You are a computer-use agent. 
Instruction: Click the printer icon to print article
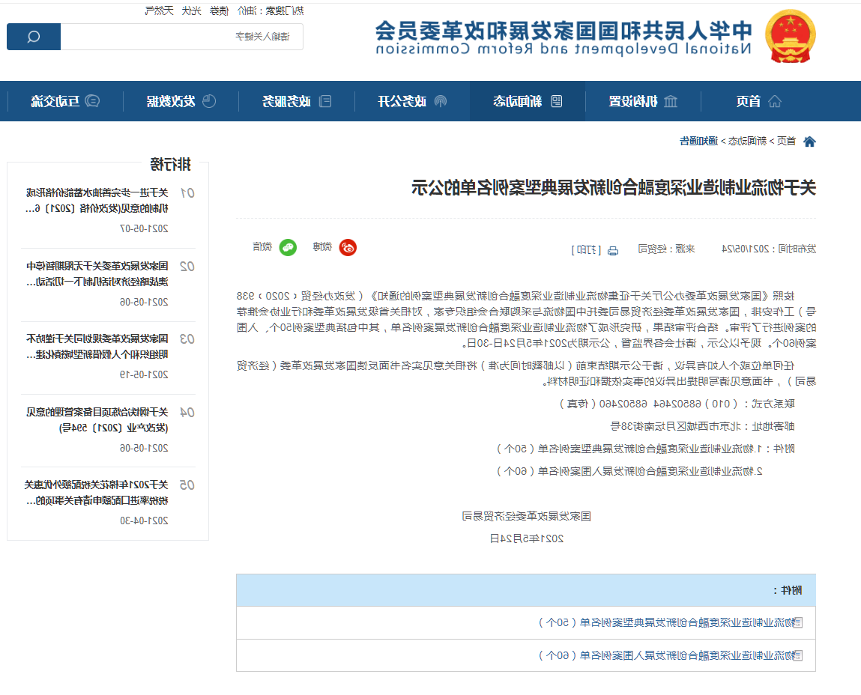point(612,249)
